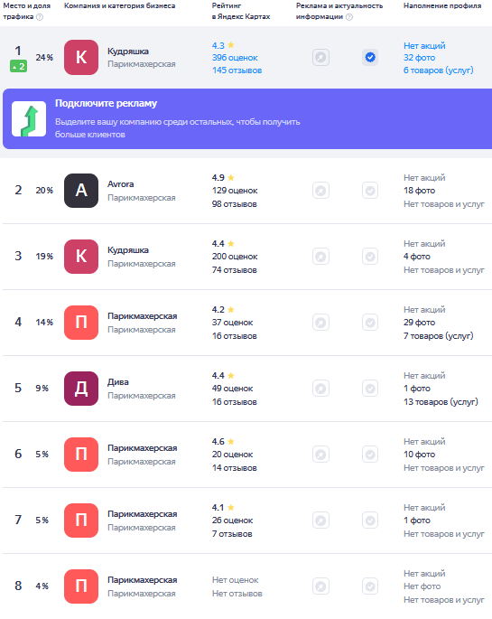Open '32 фото' photos link
Viewport: 492px width, 619px height.
point(420,58)
